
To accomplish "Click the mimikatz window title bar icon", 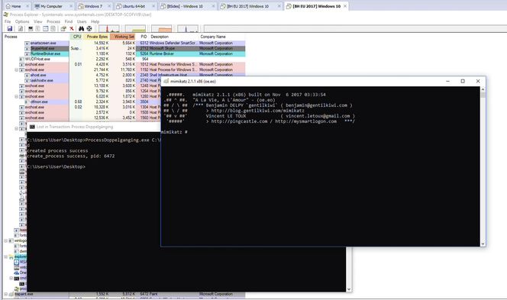I will click(x=166, y=81).
